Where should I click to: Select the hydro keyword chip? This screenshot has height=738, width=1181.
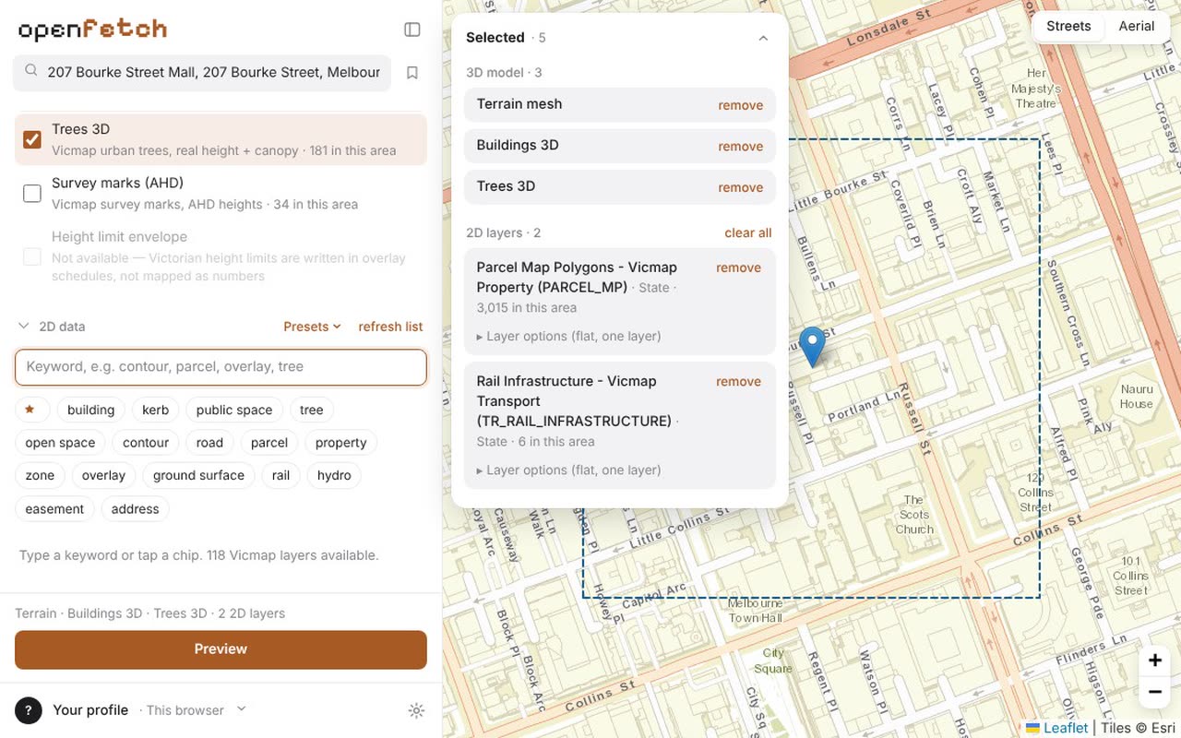tap(334, 475)
